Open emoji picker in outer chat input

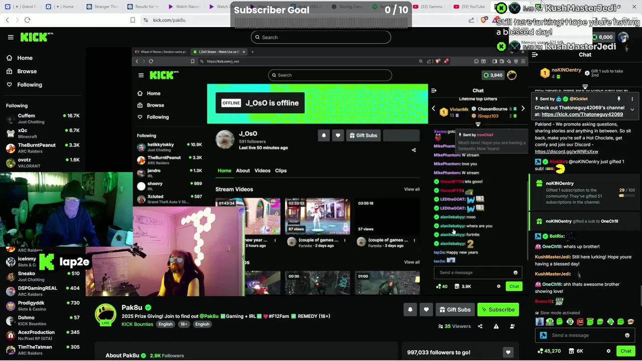click(627, 335)
